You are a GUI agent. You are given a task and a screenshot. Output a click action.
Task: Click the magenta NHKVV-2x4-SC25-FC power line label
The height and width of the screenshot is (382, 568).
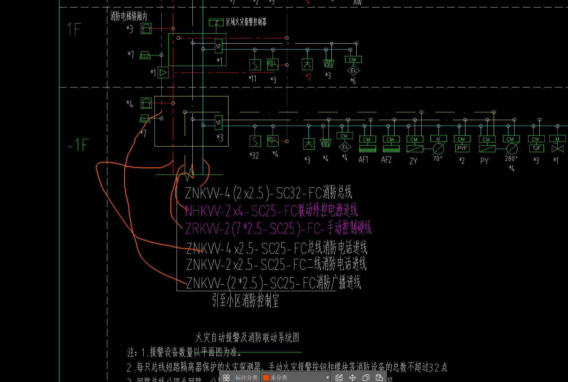271,211
